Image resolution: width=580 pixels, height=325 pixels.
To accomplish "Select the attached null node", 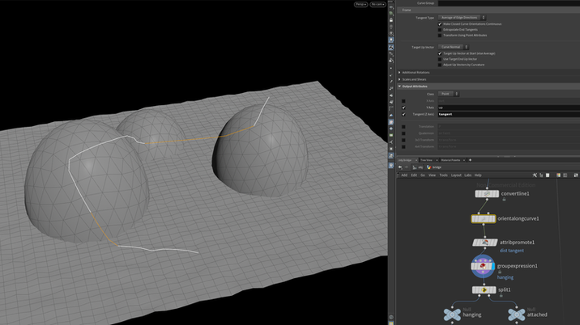I will (515, 314).
